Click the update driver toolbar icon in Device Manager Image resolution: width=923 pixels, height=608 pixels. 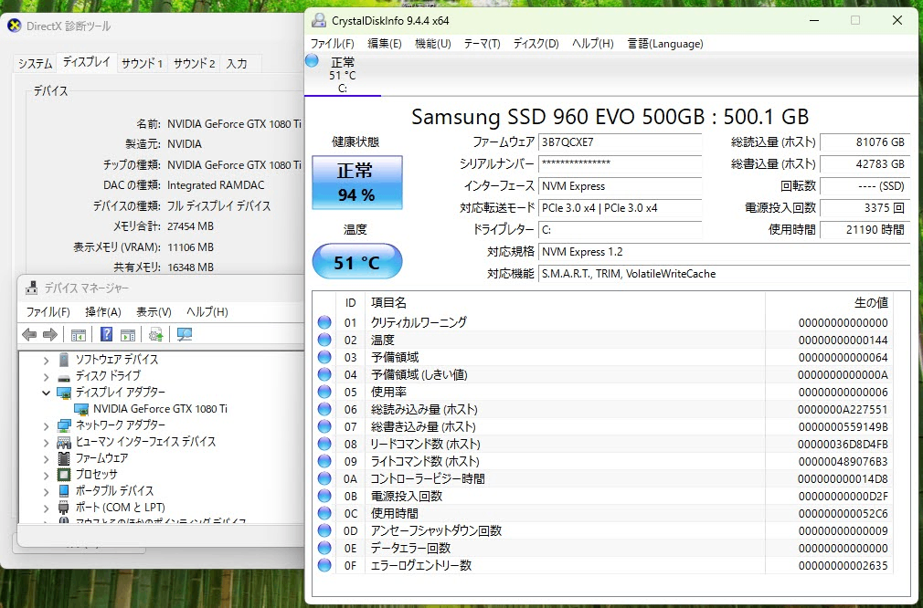click(156, 334)
